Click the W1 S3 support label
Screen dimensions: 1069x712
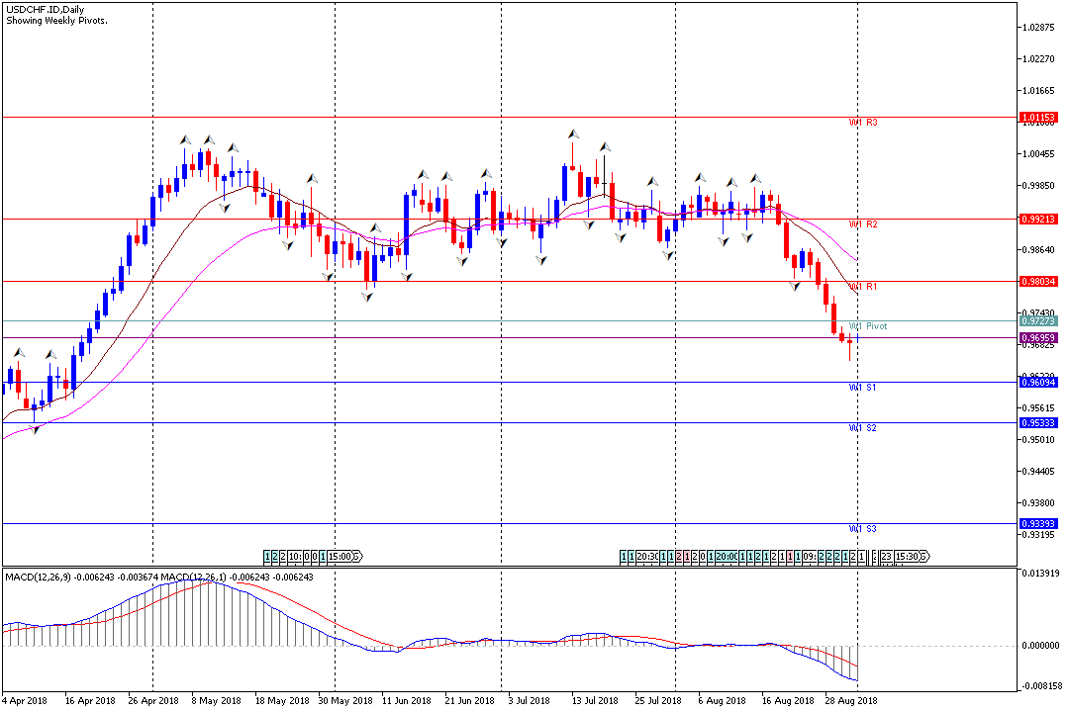[x=863, y=529]
